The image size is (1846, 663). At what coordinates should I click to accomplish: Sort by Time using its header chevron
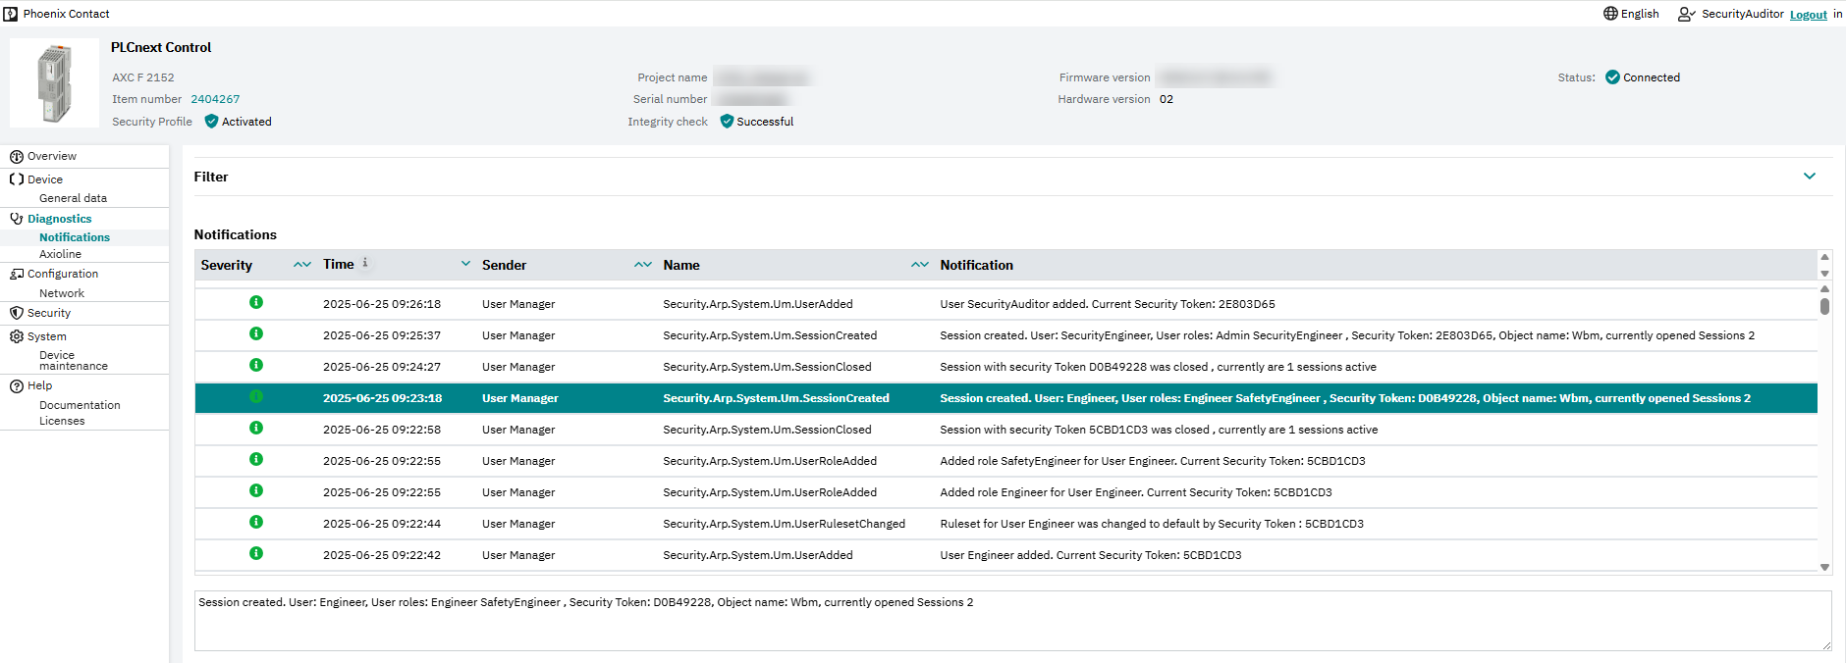(x=465, y=264)
